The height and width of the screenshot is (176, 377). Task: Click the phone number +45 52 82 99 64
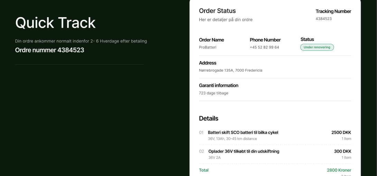(264, 47)
